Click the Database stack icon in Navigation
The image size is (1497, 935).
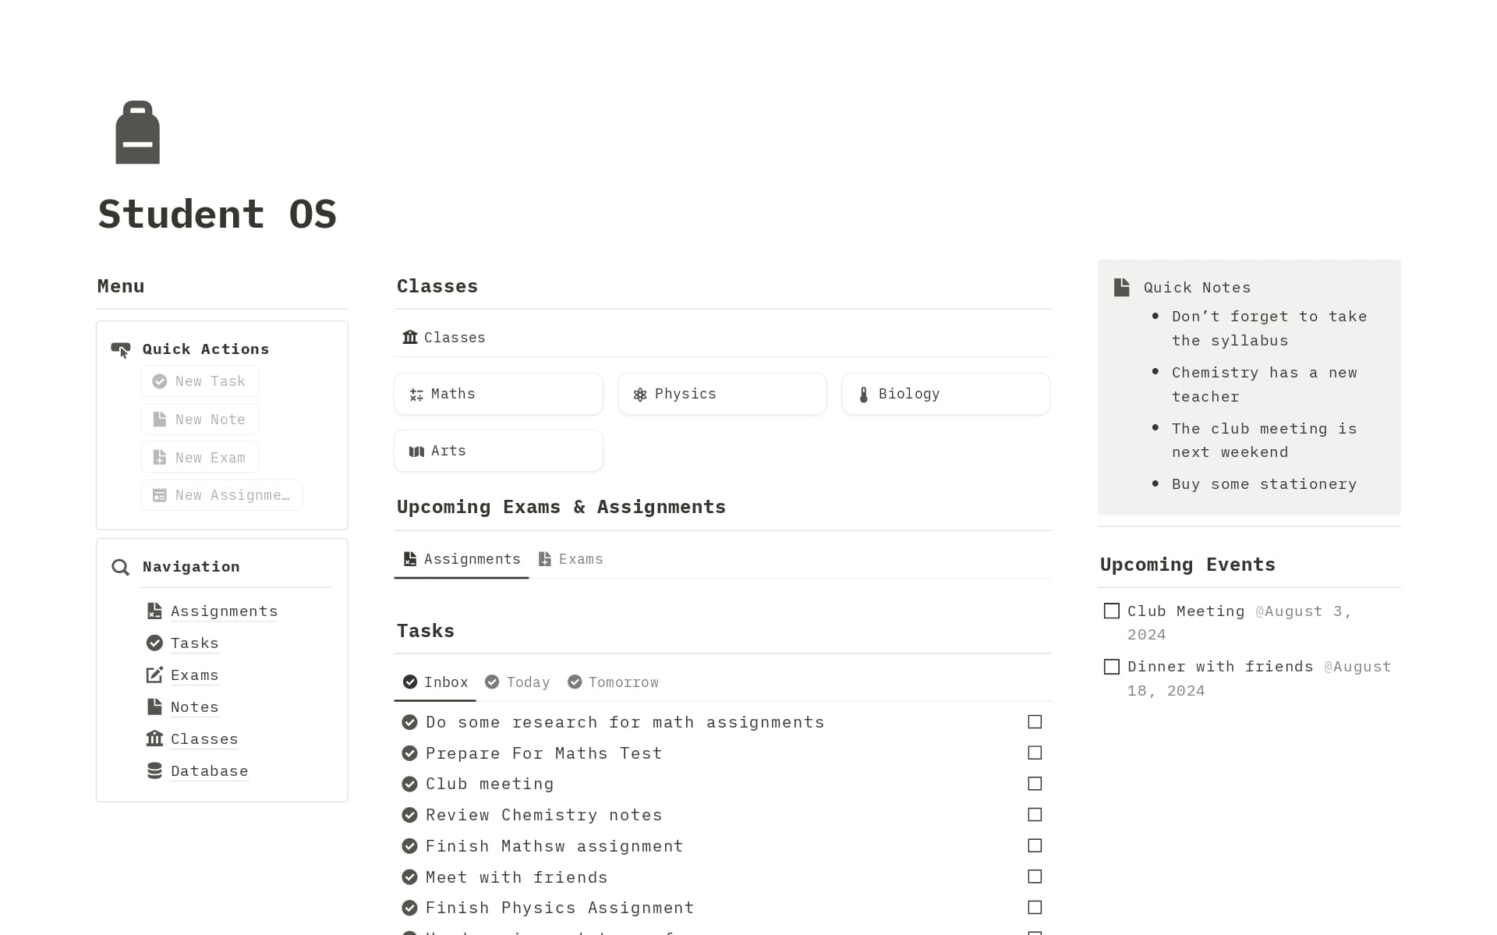154,770
